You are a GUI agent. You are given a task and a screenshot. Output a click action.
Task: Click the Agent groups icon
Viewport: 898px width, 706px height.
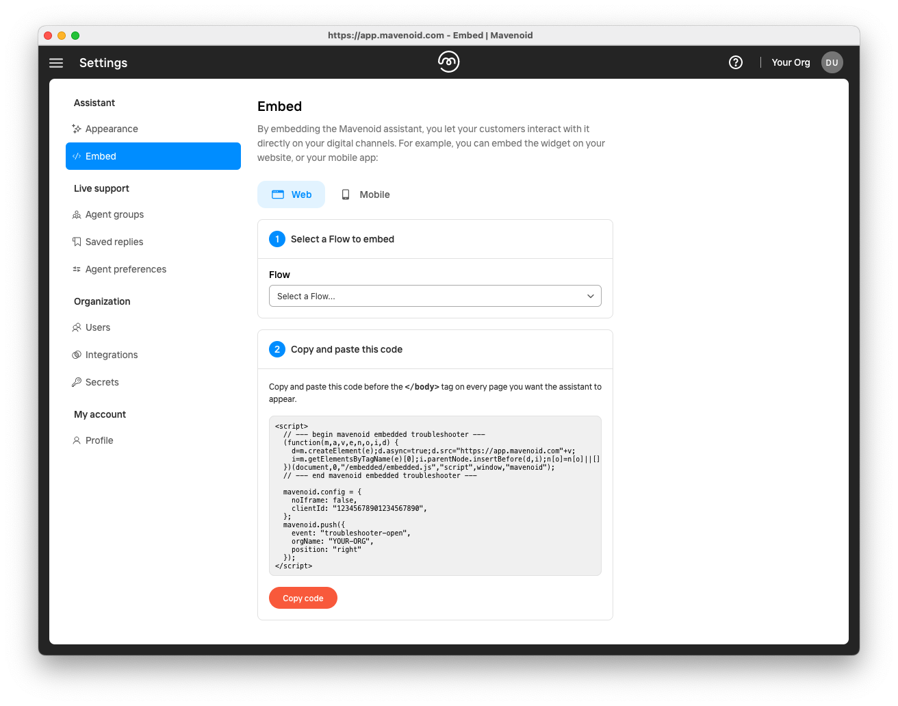tap(77, 215)
